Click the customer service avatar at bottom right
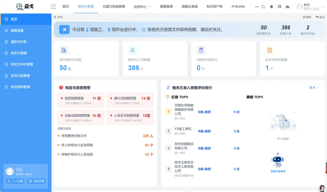The width and height of the screenshot is (327, 192). (322, 188)
